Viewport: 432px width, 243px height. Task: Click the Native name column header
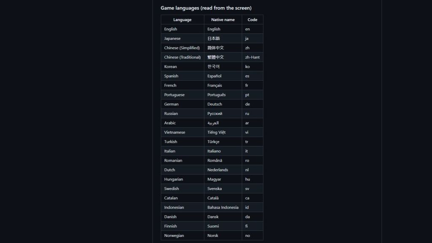point(223,19)
